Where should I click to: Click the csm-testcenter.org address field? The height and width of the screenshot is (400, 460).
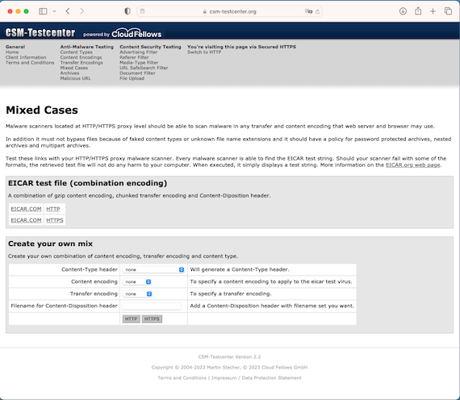point(229,11)
